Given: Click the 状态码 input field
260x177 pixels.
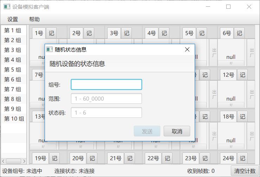Looking at the screenshot, I should (106, 113).
